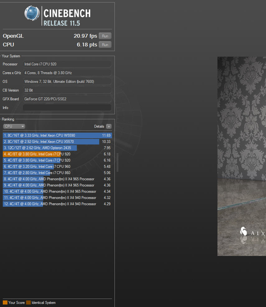The height and width of the screenshot is (307, 266).
Task: Select the Cores x GHz field value
Action: 67,73
